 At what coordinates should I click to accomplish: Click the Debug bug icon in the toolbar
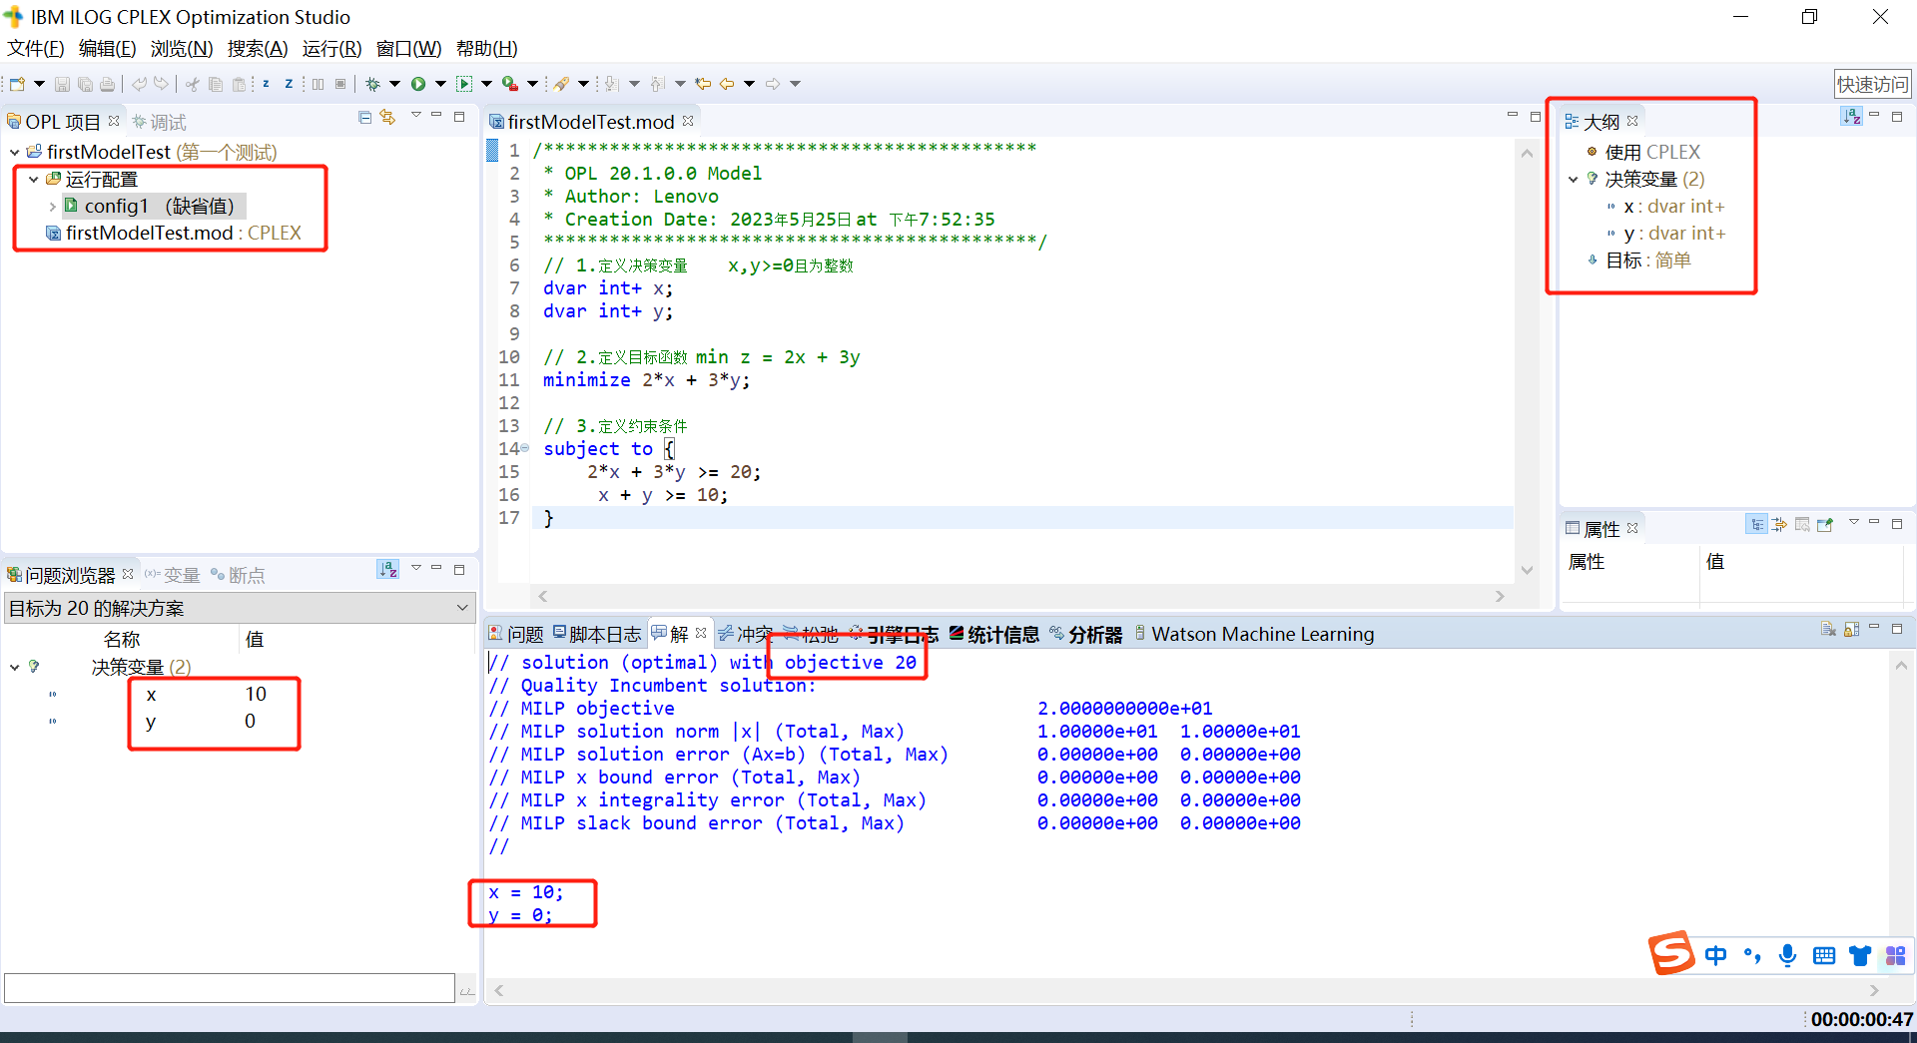(372, 84)
